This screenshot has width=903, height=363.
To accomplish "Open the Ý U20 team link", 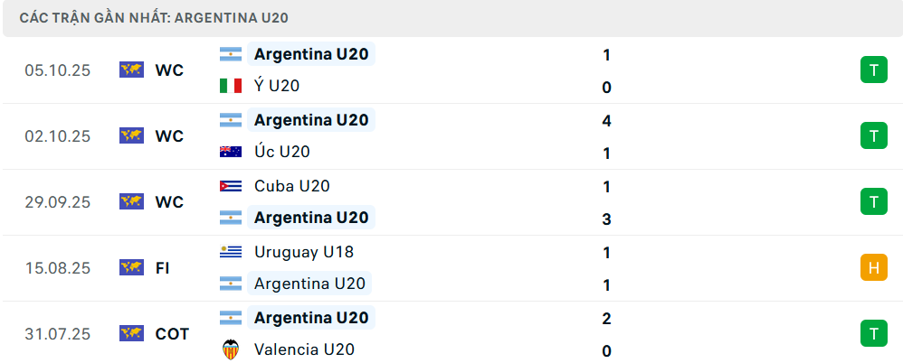I will (x=277, y=86).
